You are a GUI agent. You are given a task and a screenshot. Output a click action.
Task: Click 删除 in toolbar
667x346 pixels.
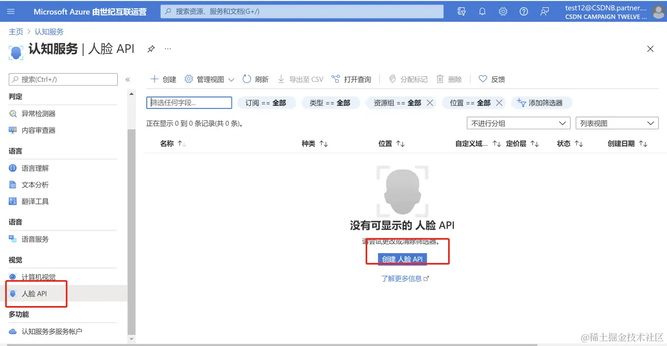pos(449,79)
